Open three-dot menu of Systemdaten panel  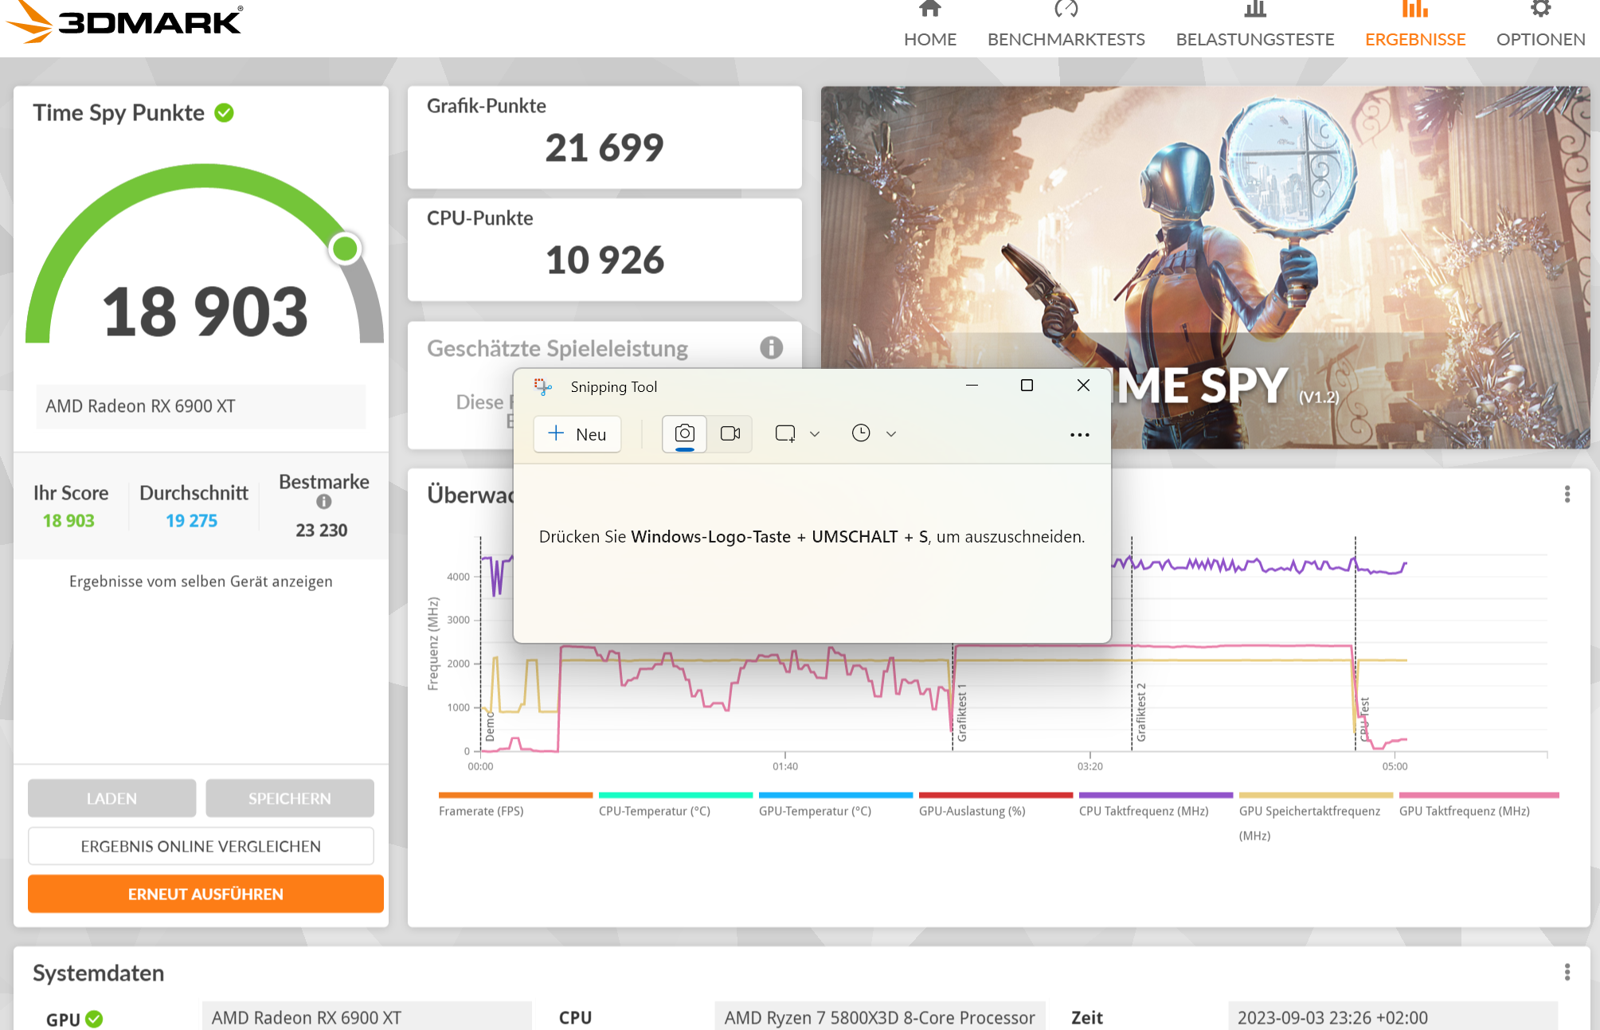click(1567, 973)
